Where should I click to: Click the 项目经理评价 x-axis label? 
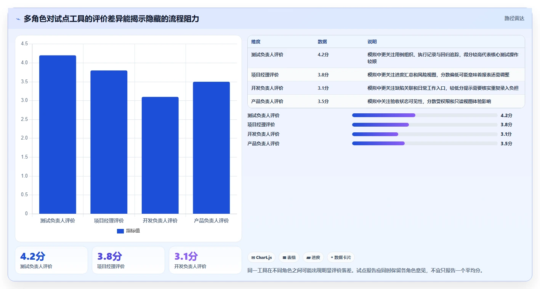109,221
